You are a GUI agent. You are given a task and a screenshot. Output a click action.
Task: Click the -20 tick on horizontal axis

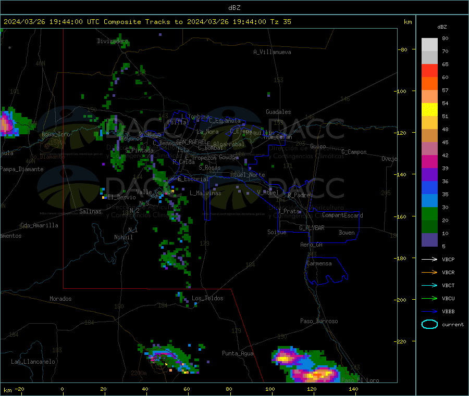tap(19, 389)
